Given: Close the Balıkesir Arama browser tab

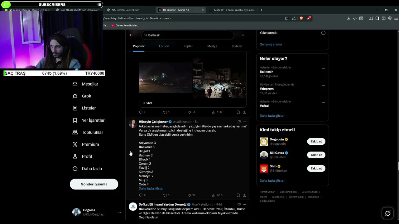Looking at the screenshot, I should coord(203,10).
